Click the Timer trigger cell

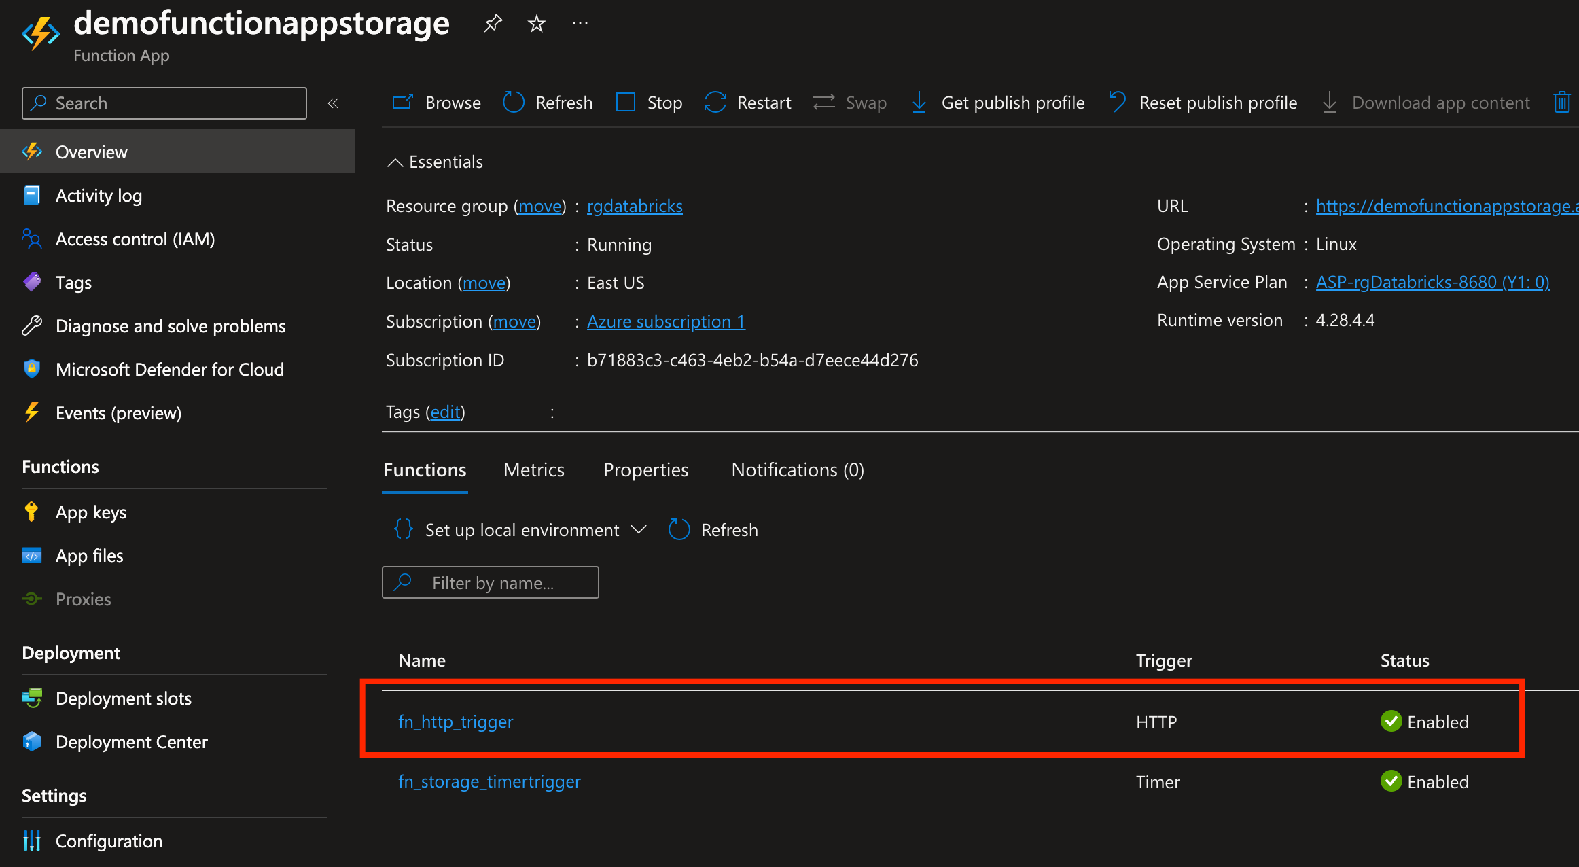pyautogui.click(x=1158, y=782)
